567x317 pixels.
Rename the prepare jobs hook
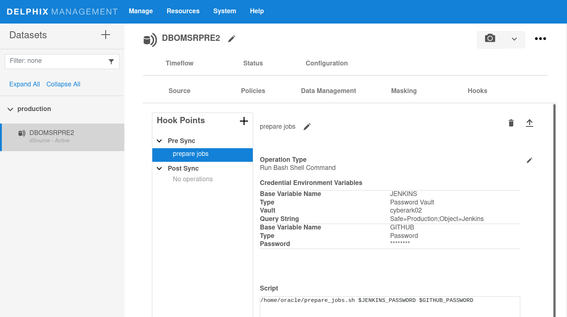[307, 127]
